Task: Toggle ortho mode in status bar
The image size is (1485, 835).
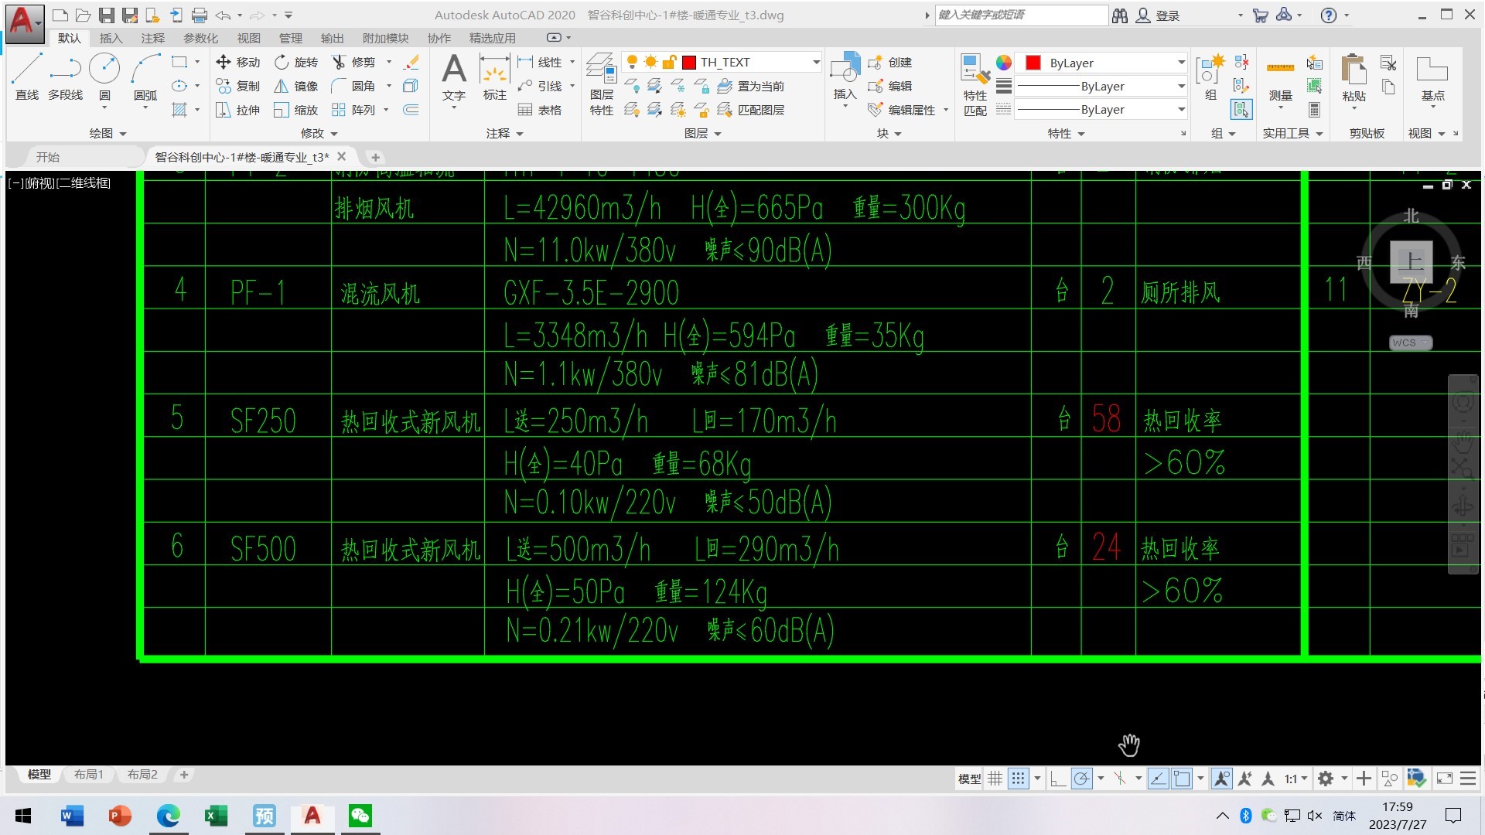Action: (x=1057, y=779)
